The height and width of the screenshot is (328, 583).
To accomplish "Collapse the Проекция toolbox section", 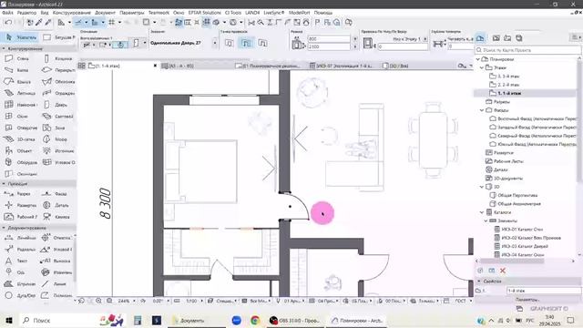I will [x=4, y=184].
